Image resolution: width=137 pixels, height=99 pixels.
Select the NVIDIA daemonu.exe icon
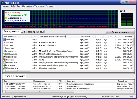4,54
